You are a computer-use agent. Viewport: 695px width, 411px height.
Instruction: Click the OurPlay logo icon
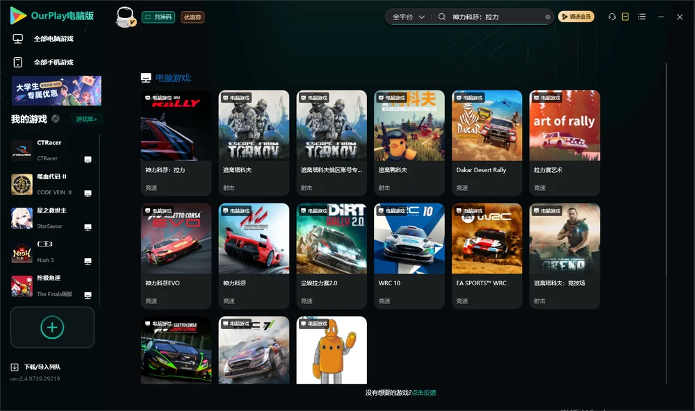pyautogui.click(x=18, y=15)
